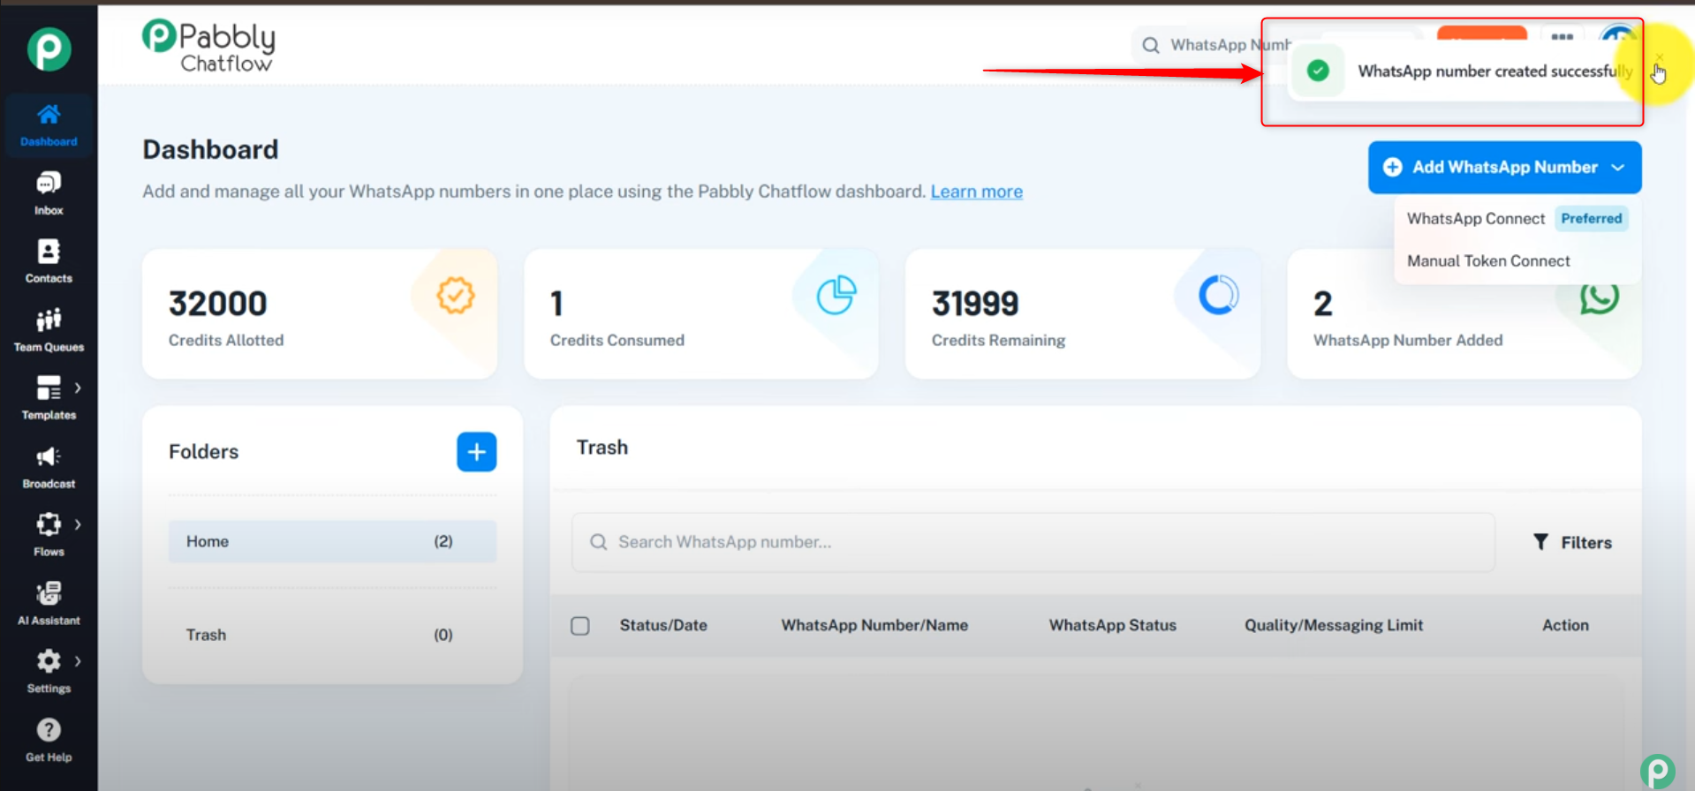This screenshot has height=791, width=1695.
Task: Open the Add WhatsApp Number dropdown
Action: (1505, 167)
